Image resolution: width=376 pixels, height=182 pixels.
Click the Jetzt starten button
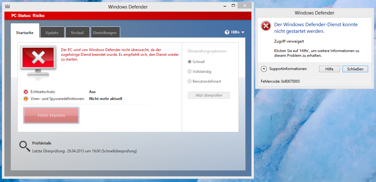(51, 115)
